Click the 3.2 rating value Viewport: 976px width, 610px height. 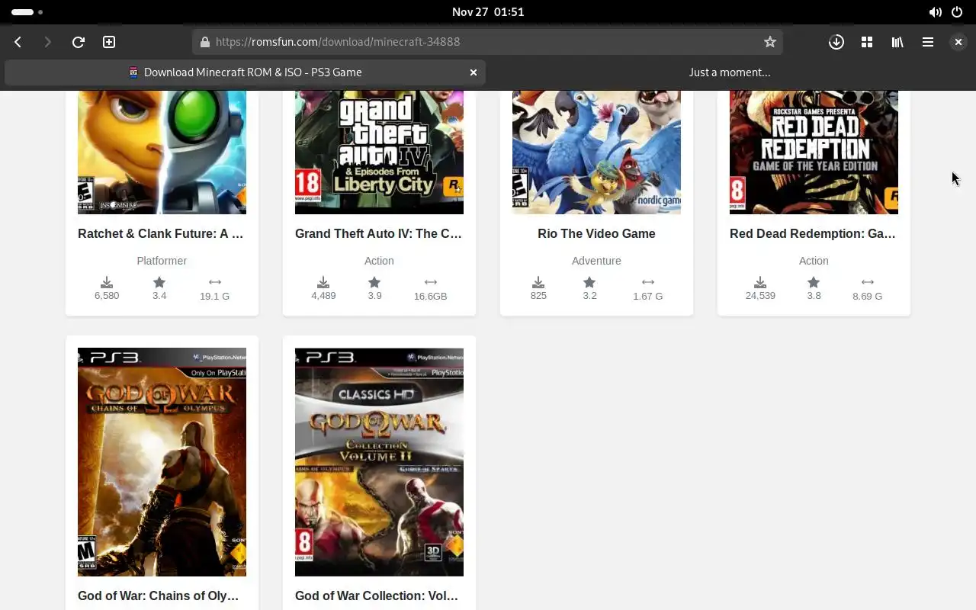pos(589,296)
